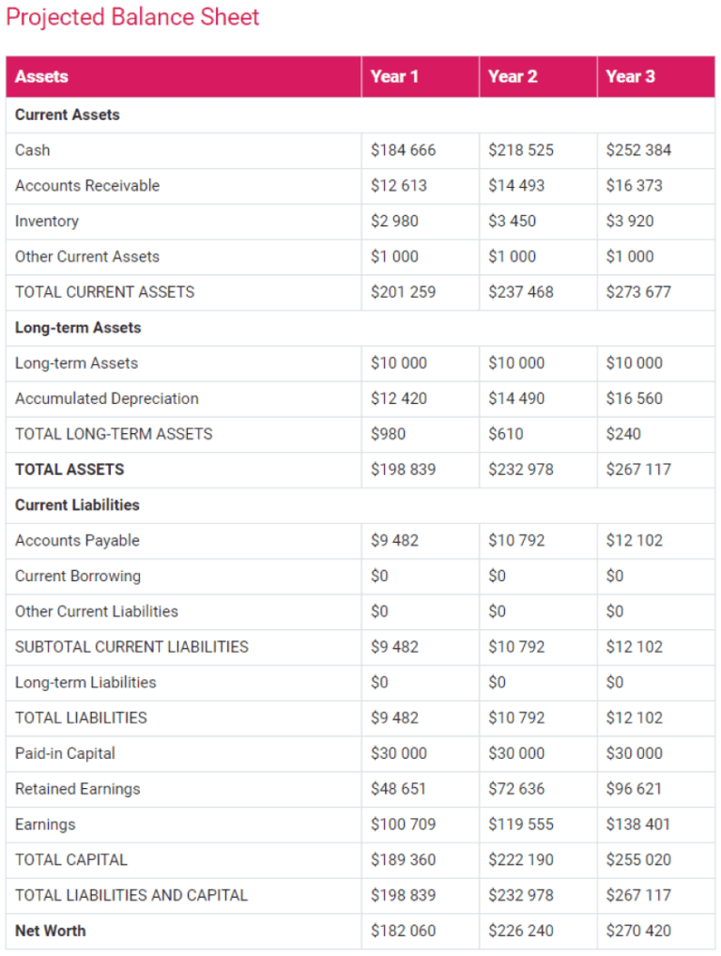Image resolution: width=721 pixels, height=956 pixels.
Task: Click the Net Worth row label
Action: pos(51,931)
